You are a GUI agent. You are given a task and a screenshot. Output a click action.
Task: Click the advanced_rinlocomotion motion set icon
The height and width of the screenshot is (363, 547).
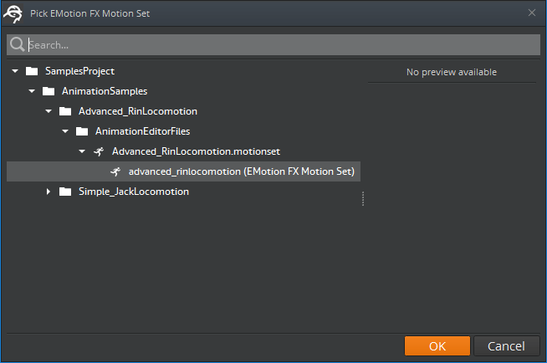pyautogui.click(x=115, y=171)
